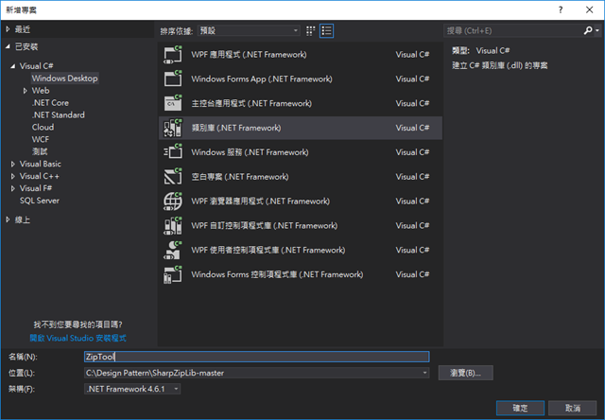The height and width of the screenshot is (420, 605).
Task: Select the 類別庫 class library icon
Action: point(172,128)
